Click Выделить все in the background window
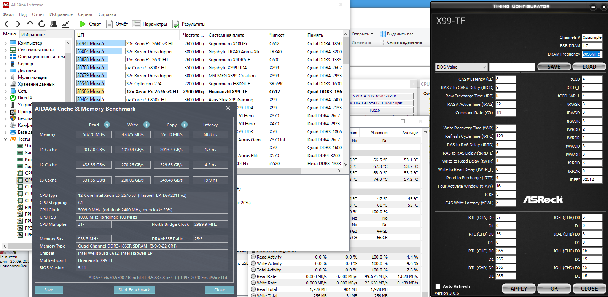Viewport: 608px width, 297px height. [396, 34]
